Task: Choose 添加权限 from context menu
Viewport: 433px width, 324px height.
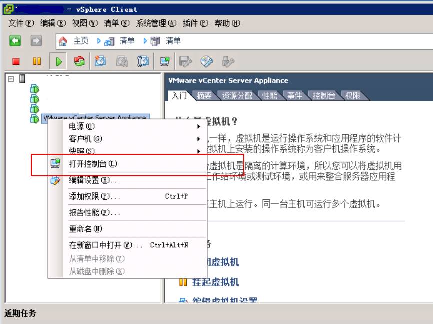Action: coord(128,196)
